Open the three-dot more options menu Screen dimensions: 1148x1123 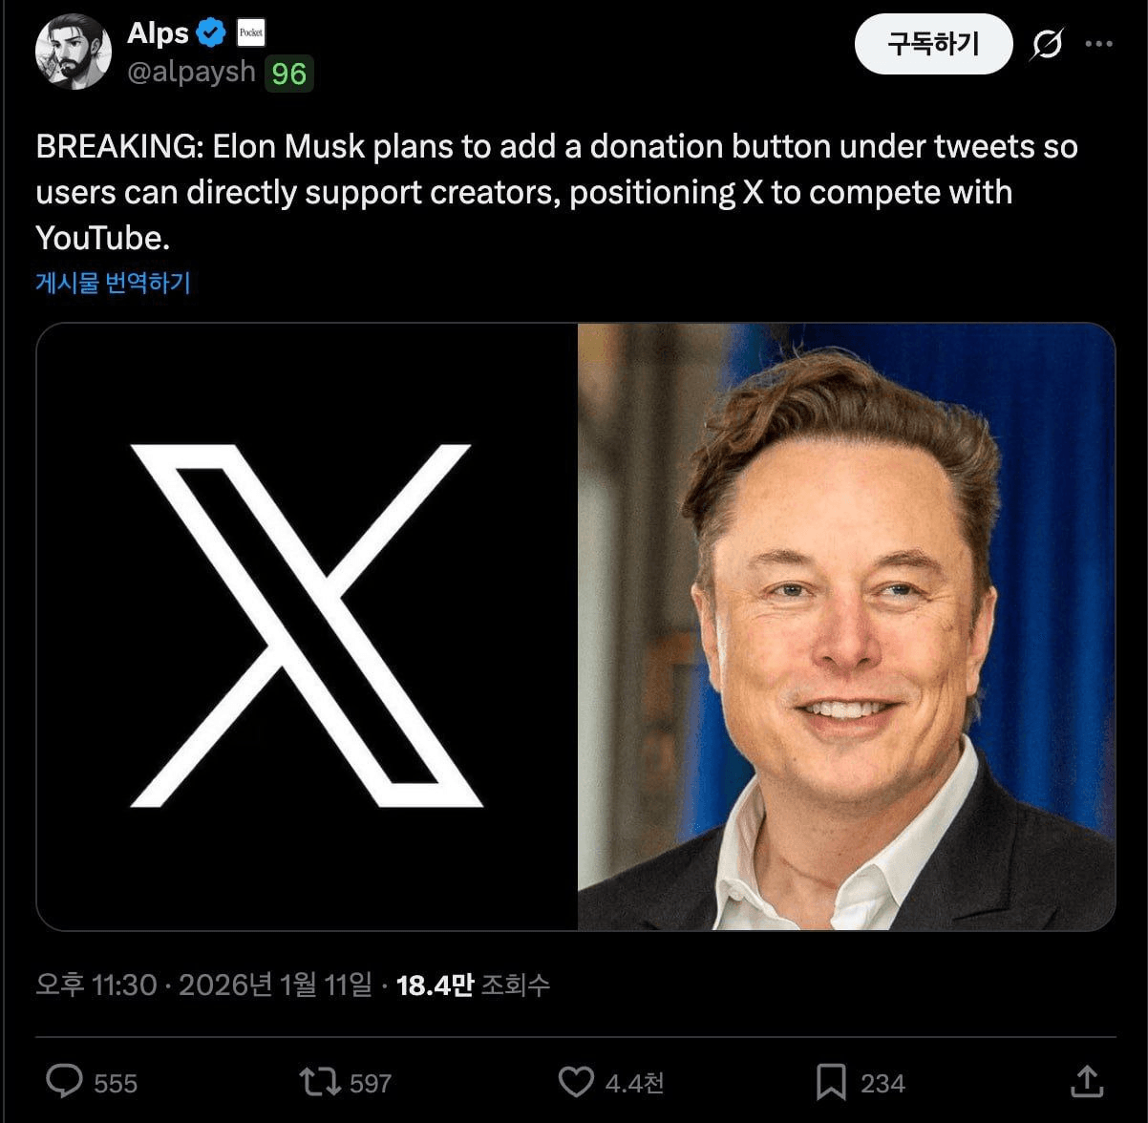coord(1099,44)
